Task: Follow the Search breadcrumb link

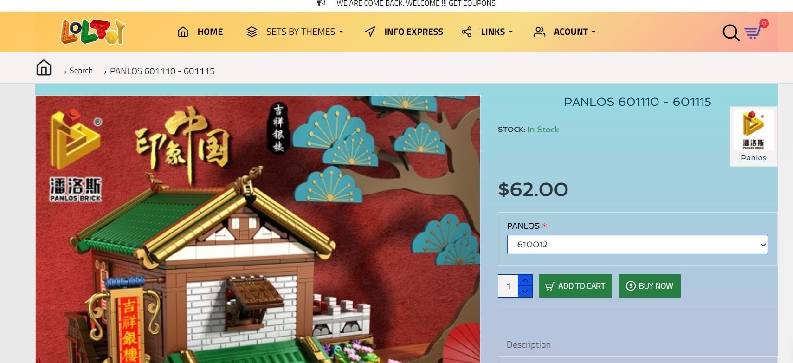Action: tap(81, 71)
